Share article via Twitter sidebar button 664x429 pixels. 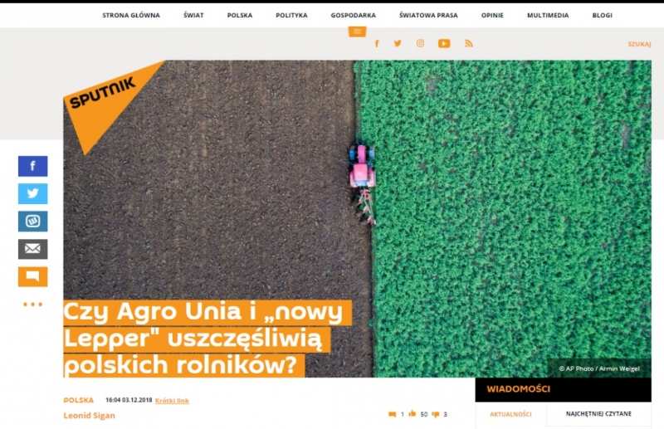(33, 193)
